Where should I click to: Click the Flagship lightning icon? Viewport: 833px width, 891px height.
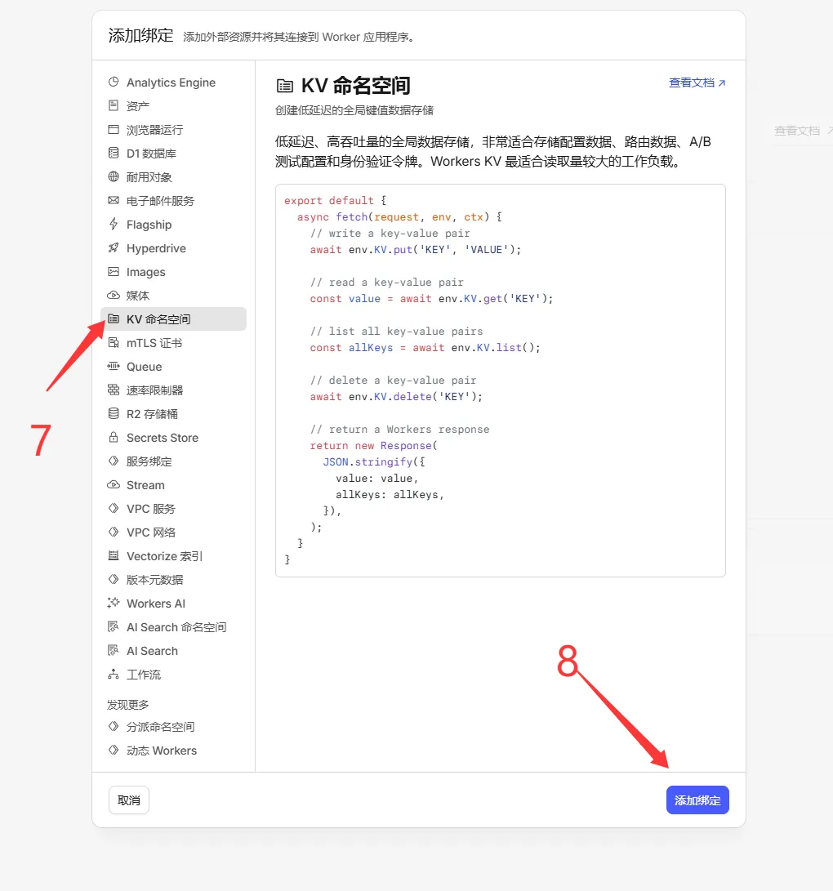coord(114,224)
